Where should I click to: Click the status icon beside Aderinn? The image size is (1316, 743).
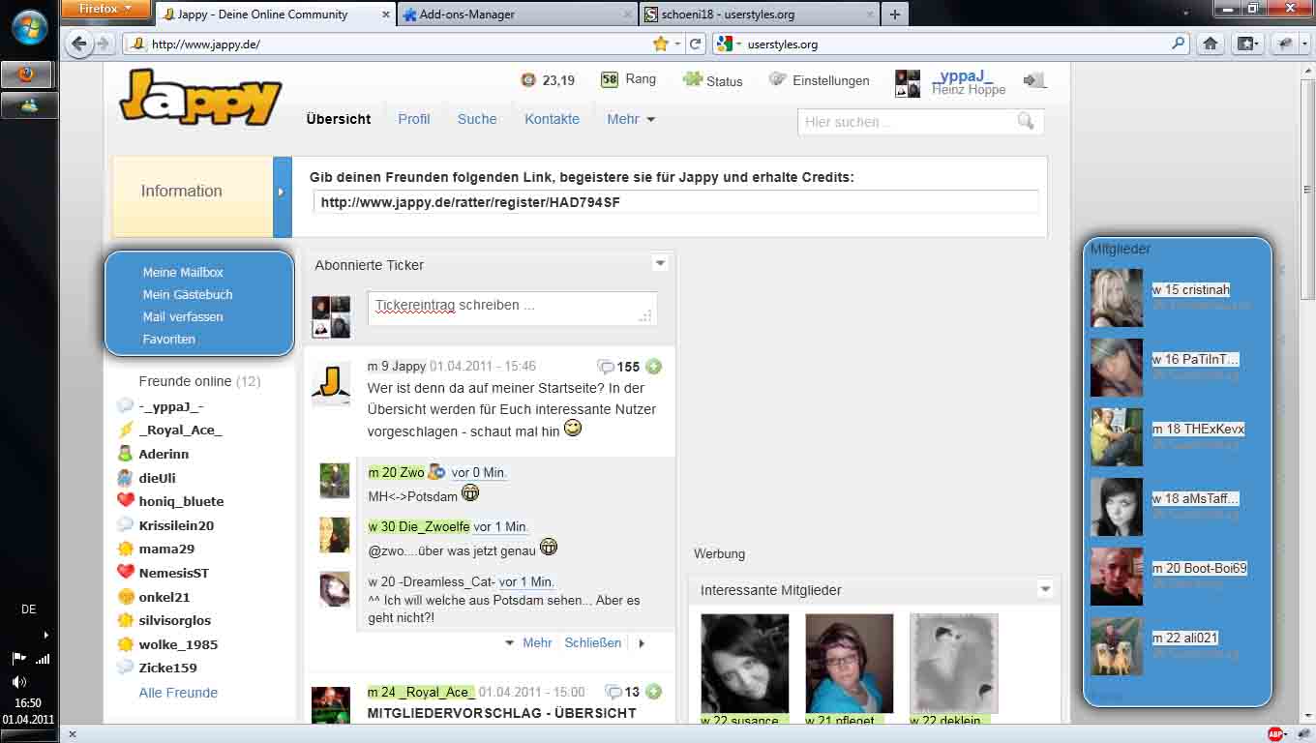125,454
